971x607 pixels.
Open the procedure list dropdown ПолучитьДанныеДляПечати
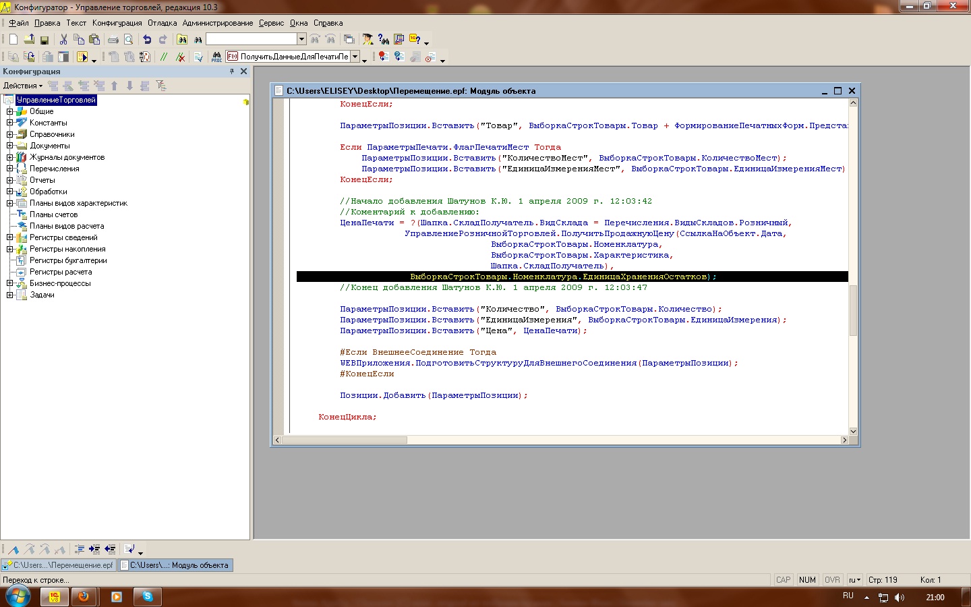[355, 57]
